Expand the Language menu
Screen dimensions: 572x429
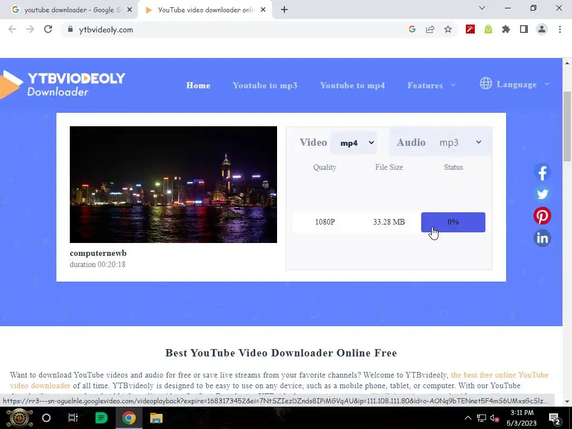(523, 84)
